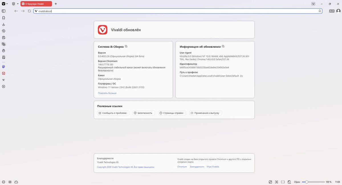The height and width of the screenshot is (185, 342).
Task: Open the Bookmarks panel
Action: [x=4, y=18]
